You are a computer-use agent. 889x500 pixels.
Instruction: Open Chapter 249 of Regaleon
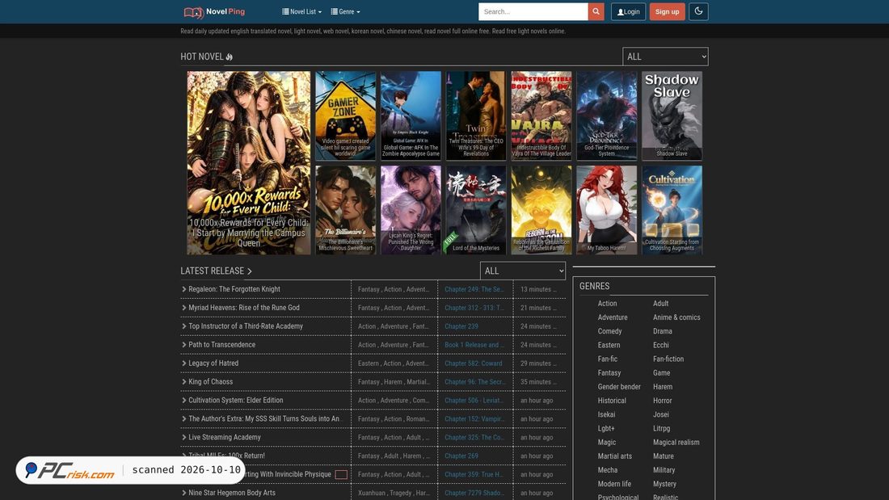[x=474, y=289]
